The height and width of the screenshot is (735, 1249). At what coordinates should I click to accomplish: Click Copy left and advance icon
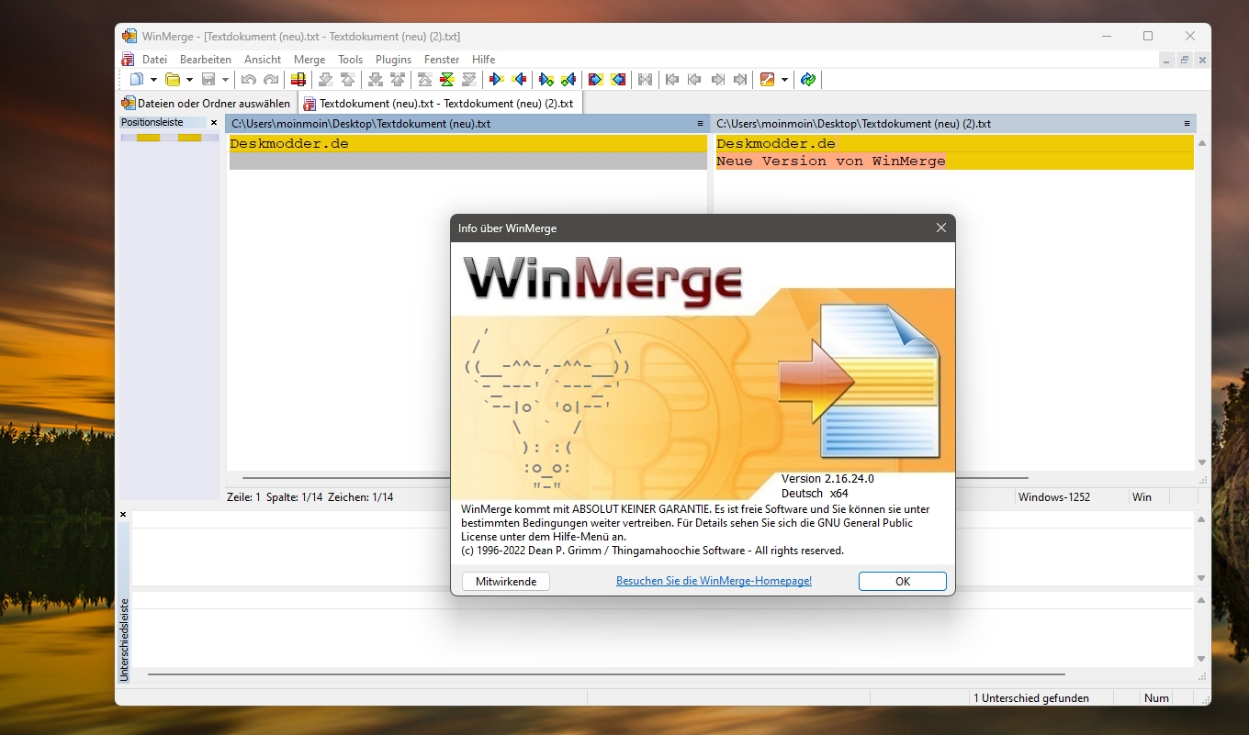(568, 80)
